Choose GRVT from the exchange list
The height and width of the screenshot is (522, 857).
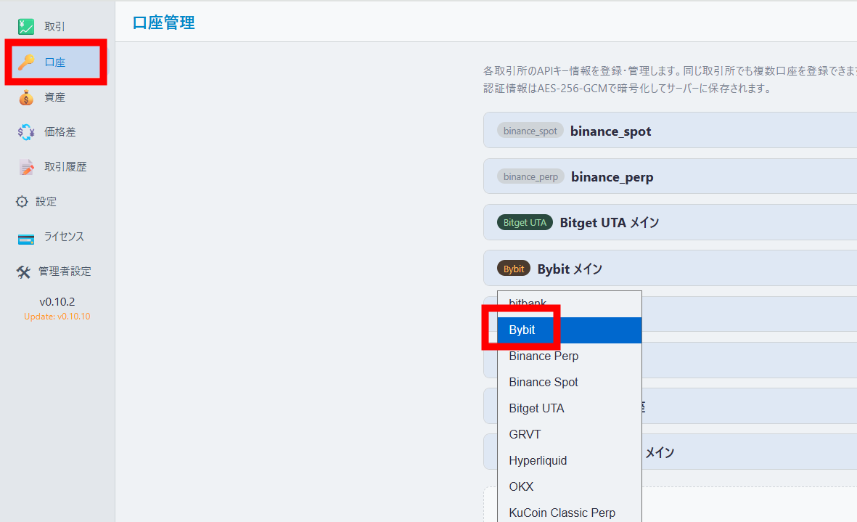[525, 434]
